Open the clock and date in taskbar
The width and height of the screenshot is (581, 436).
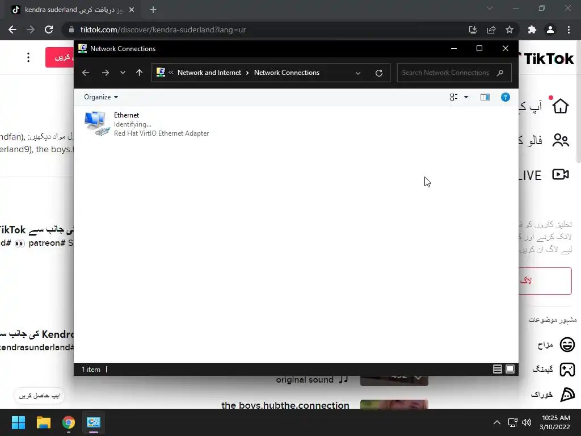coord(555,422)
